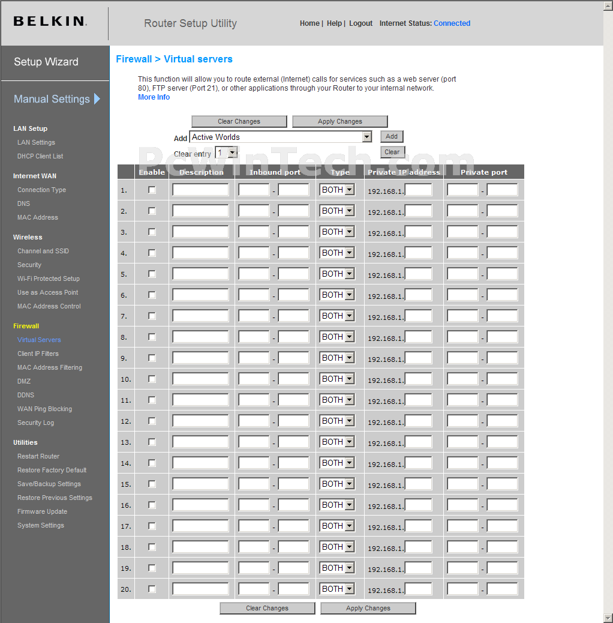Click the bottom Clear Changes button
The image size is (613, 623).
coord(267,609)
